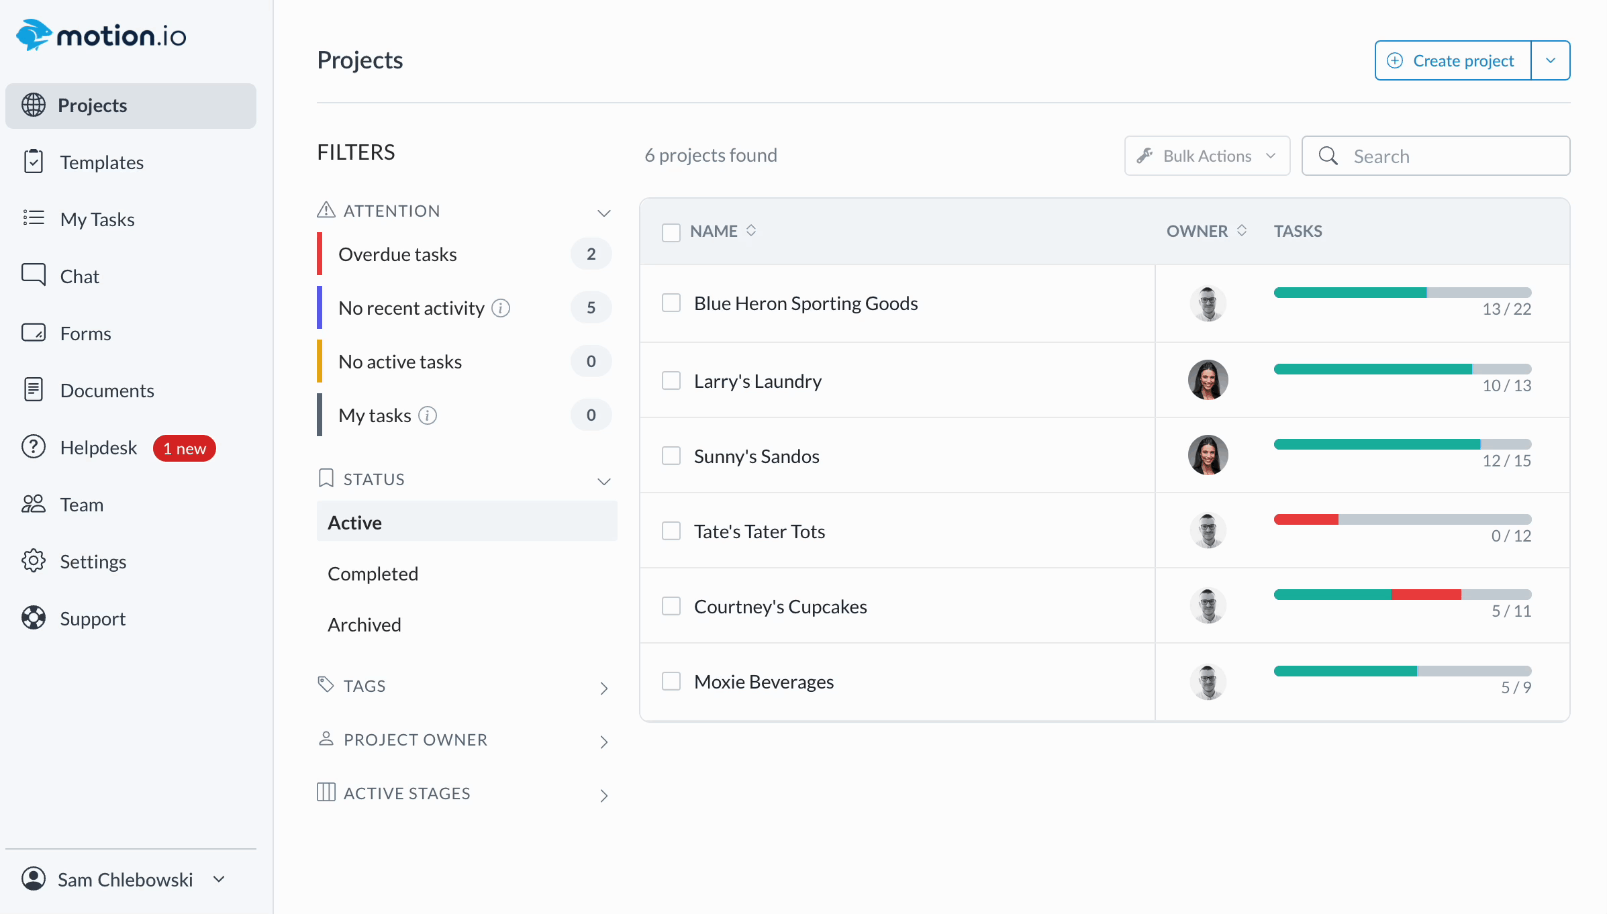Open Forms using its sidebar icon
This screenshot has width=1607, height=914.
[x=34, y=333]
